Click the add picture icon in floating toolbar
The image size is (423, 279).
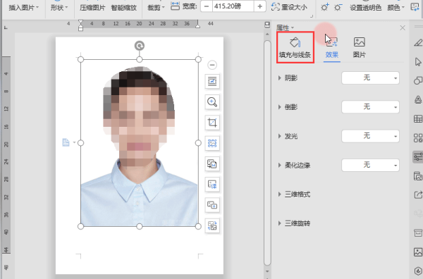212,205
